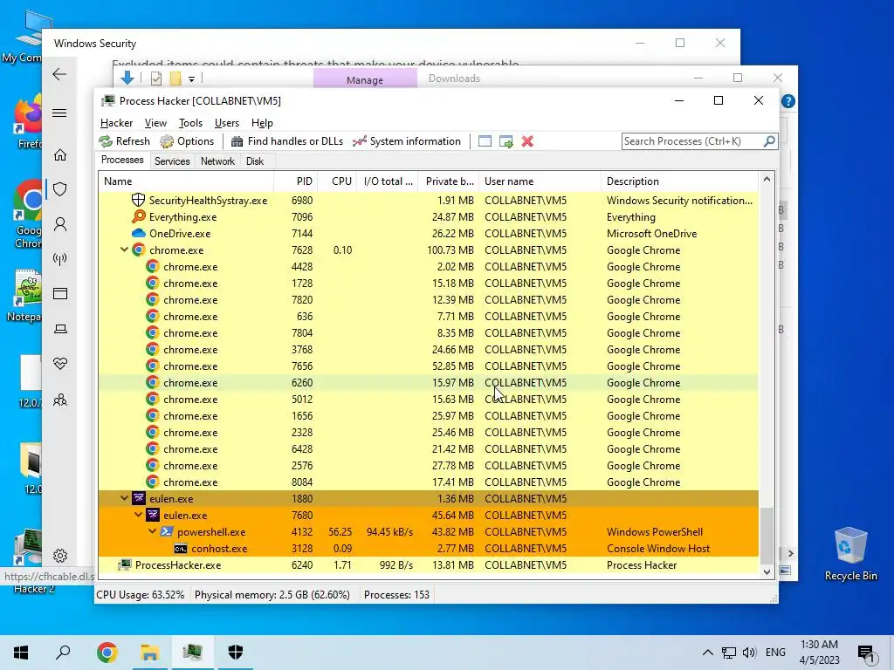Image resolution: width=894 pixels, height=670 pixels.
Task: Focus the Search Processes field
Action: point(692,141)
